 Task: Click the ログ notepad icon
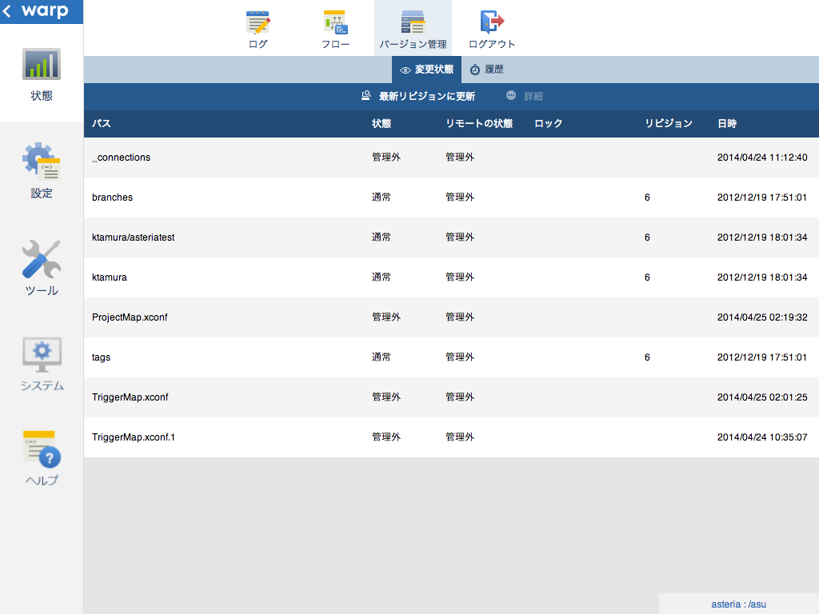click(258, 22)
